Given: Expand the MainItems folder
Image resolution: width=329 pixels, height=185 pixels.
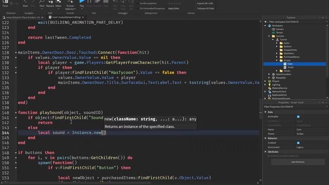Looking at the screenshot, I should pos(277,53).
